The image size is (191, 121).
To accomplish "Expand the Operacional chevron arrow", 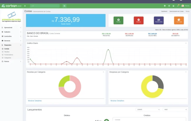I will point(20,28).
